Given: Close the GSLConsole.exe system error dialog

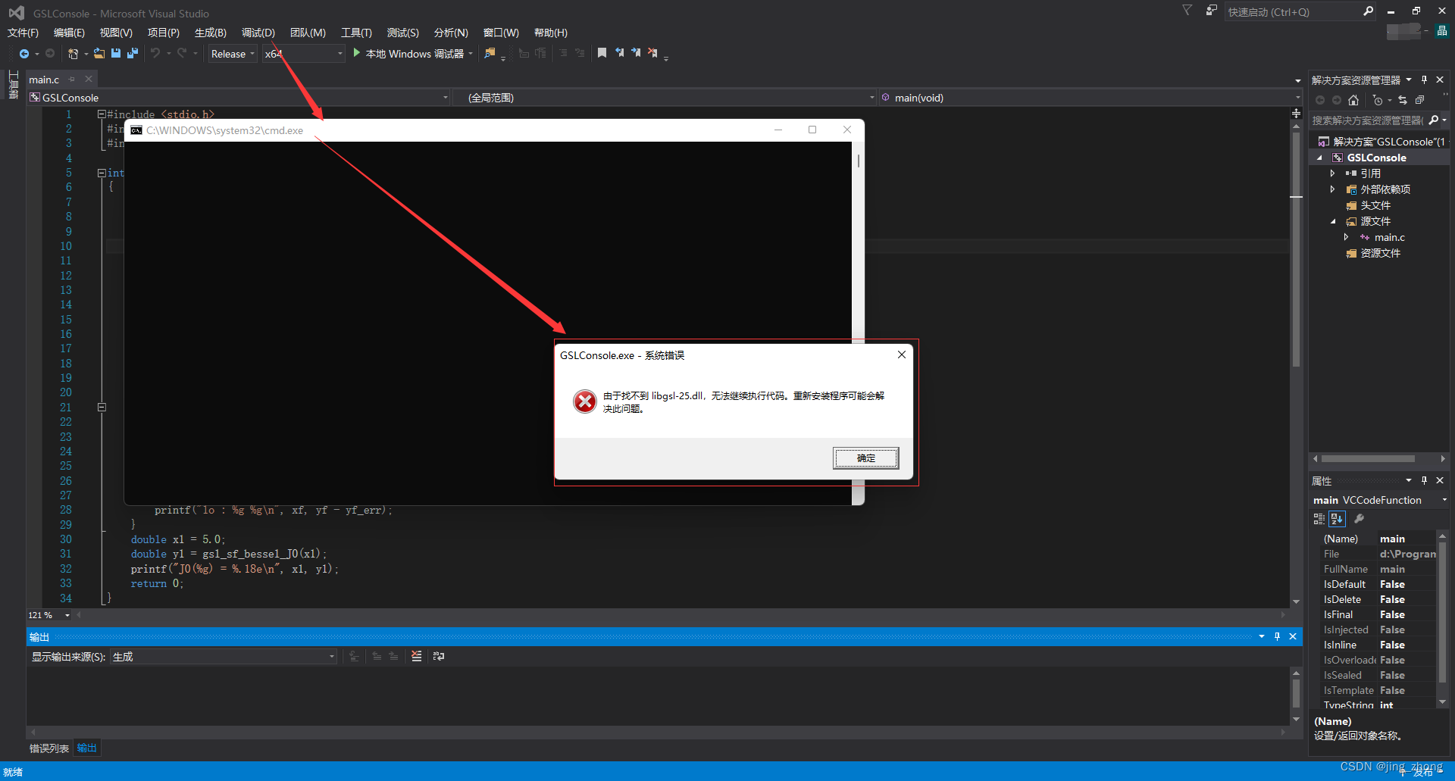Looking at the screenshot, I should point(902,355).
